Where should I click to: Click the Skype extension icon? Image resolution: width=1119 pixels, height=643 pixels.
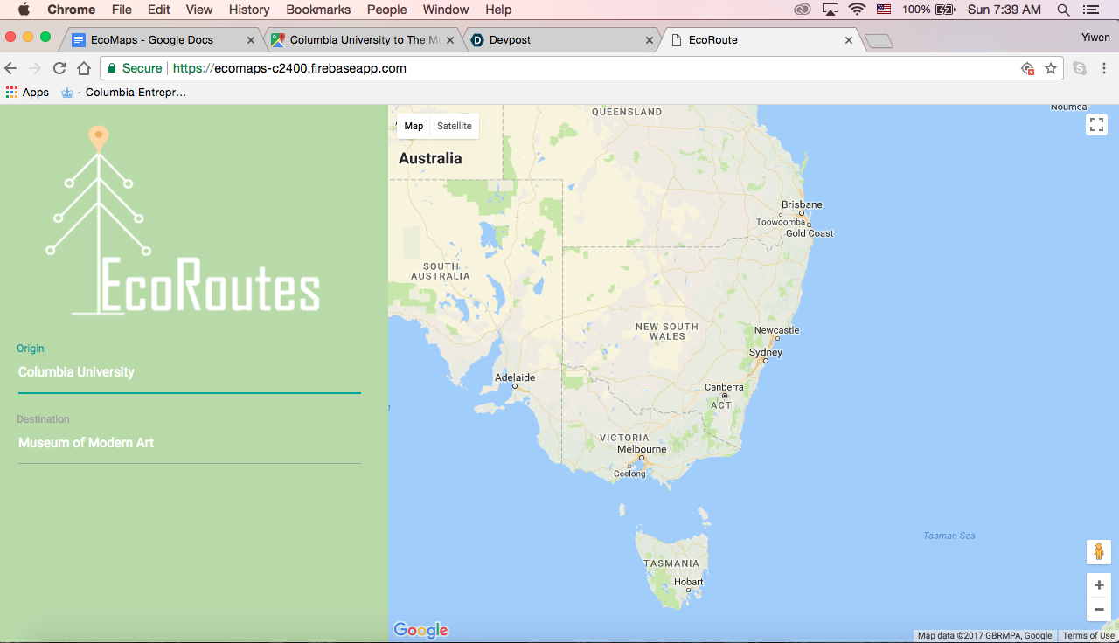(x=1080, y=68)
